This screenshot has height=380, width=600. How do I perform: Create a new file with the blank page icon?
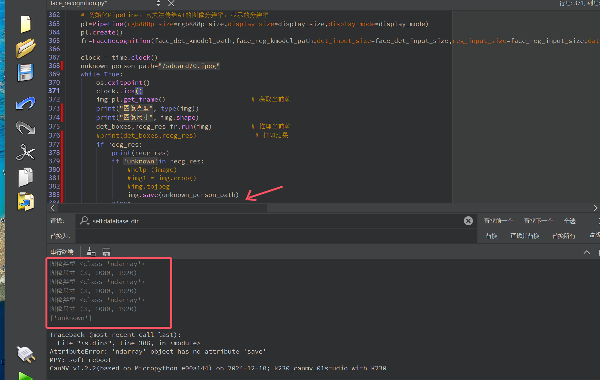pos(25,24)
